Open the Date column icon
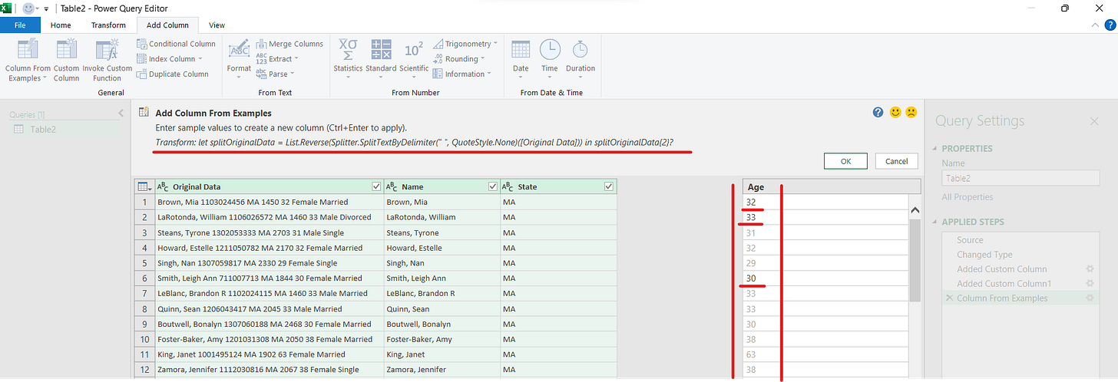The image size is (1118, 382). pyautogui.click(x=521, y=49)
